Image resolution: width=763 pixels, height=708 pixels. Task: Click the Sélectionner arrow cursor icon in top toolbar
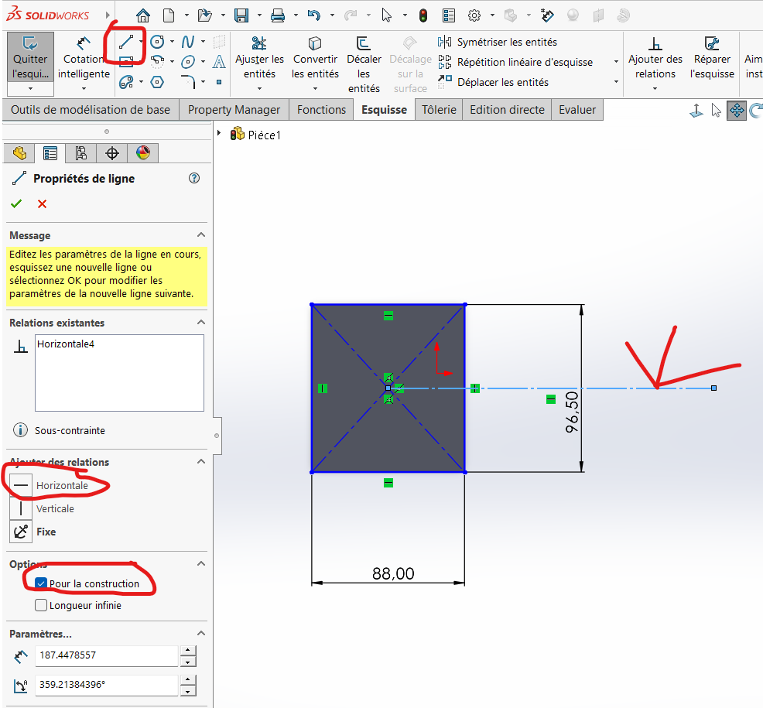tap(387, 15)
